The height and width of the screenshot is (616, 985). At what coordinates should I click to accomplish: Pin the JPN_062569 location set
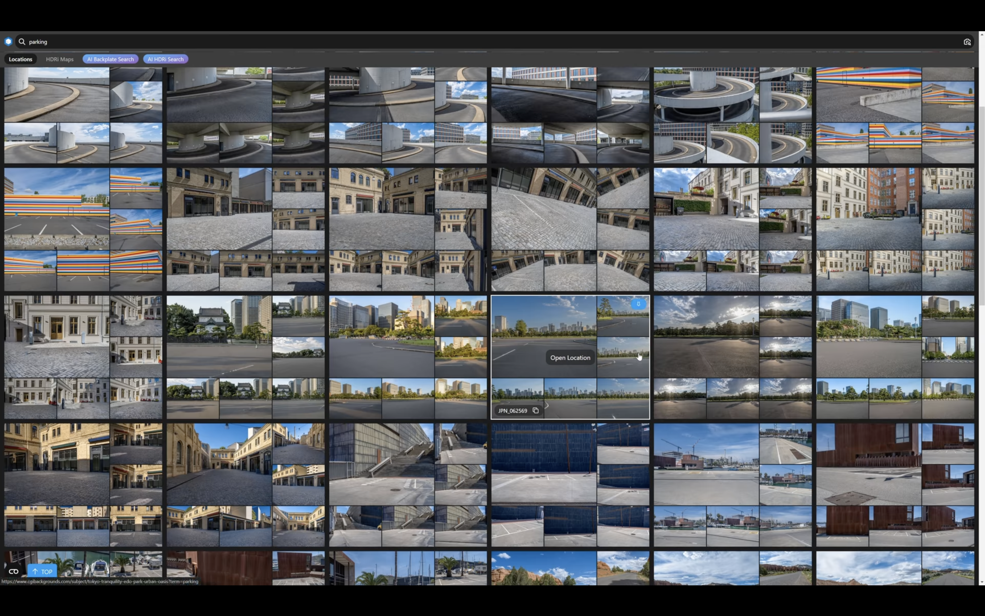click(638, 304)
